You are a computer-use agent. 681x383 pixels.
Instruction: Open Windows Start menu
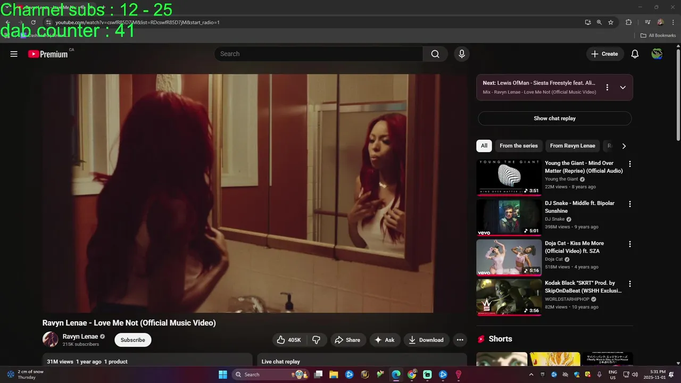(x=222, y=374)
